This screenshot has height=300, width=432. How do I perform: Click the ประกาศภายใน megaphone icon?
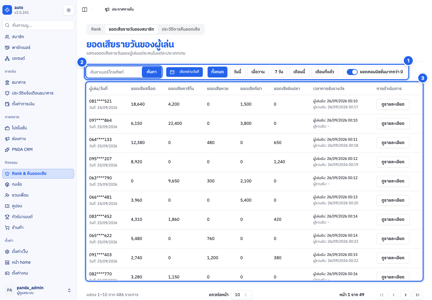click(107, 10)
